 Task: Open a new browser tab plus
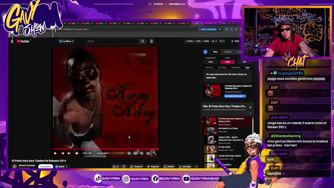(x=234, y=23)
